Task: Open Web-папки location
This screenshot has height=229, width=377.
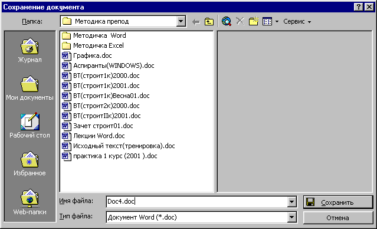Action: 29,202
